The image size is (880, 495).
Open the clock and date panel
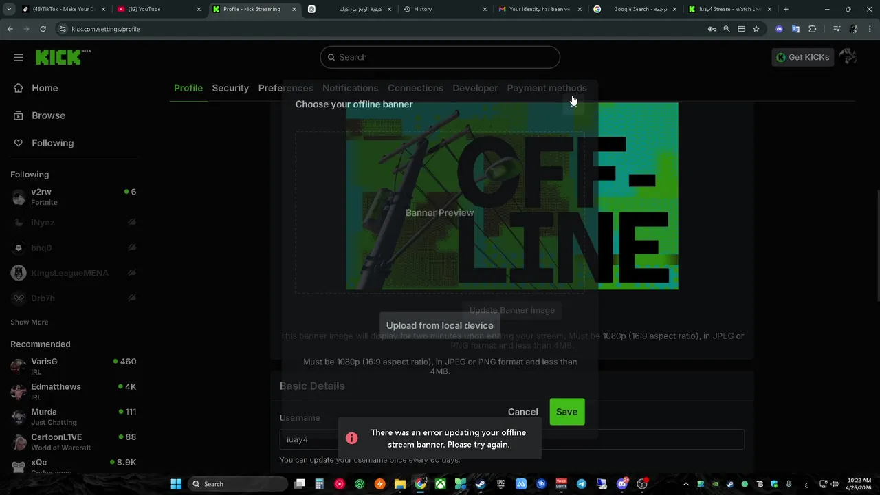[x=859, y=484]
